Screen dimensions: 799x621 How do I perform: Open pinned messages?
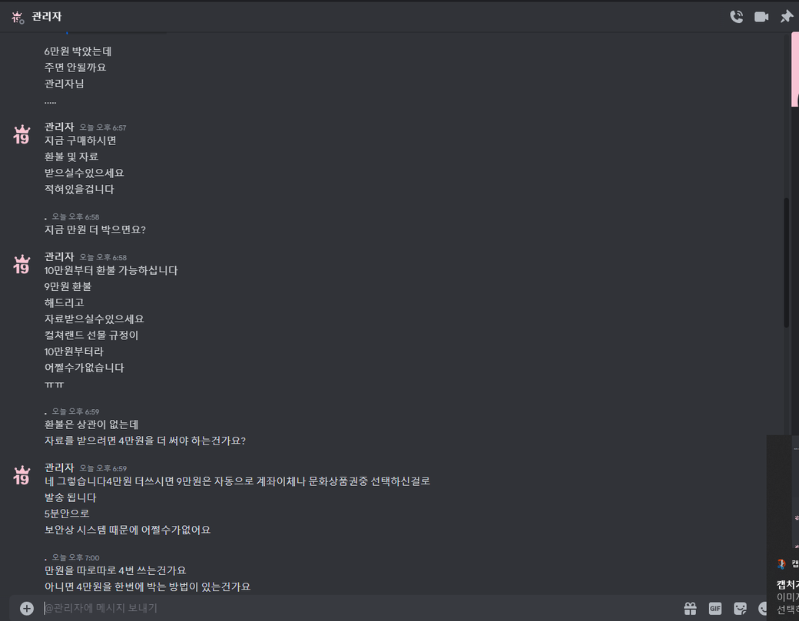[x=786, y=17]
